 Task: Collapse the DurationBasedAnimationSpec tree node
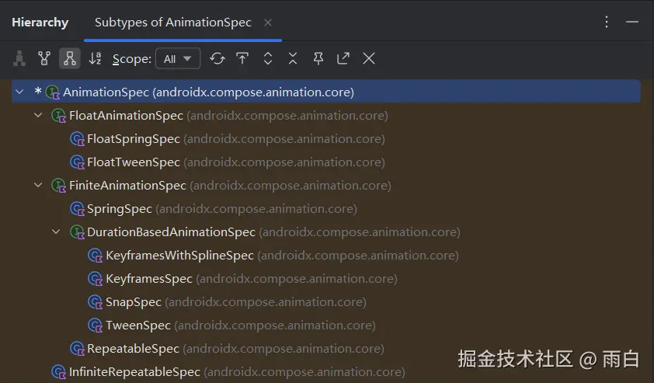tap(57, 232)
